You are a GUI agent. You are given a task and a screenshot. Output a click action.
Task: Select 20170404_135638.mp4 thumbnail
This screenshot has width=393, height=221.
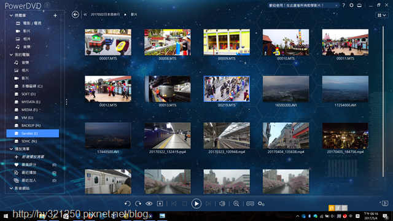click(x=286, y=136)
